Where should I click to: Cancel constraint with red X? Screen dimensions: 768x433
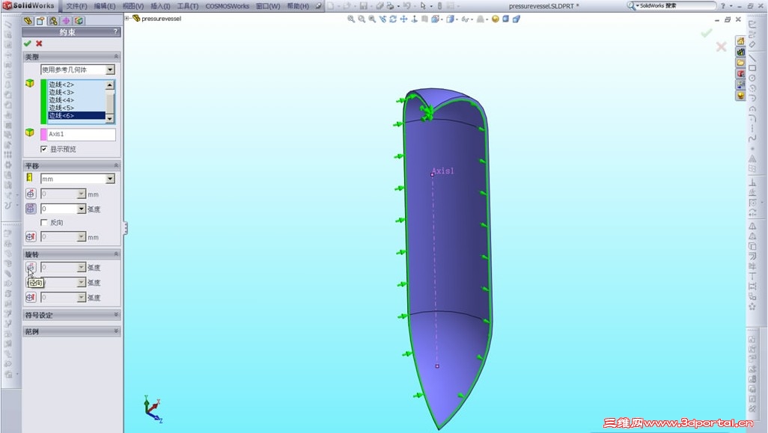[39, 43]
